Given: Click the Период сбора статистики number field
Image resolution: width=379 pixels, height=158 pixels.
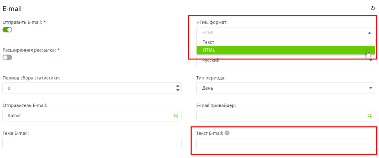Looking at the screenshot, I should coord(88,88).
